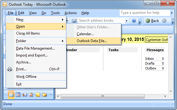Click the horizontal scrollbar right arrow

click(x=165, y=96)
